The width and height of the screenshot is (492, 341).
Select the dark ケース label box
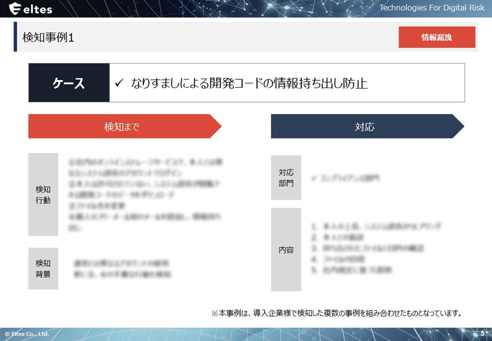(69, 83)
